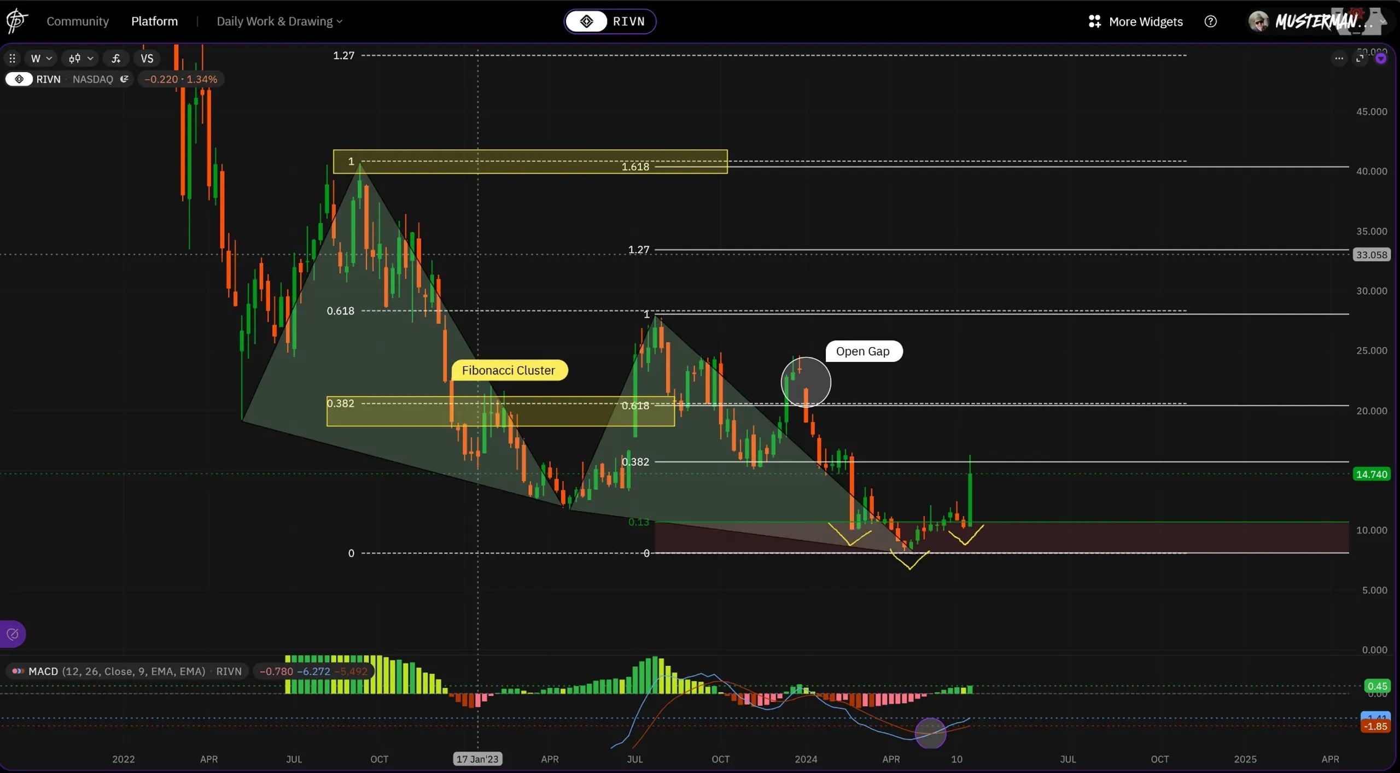Expand chart widget to fullscreen
The image size is (1400, 773).
coord(1360,58)
